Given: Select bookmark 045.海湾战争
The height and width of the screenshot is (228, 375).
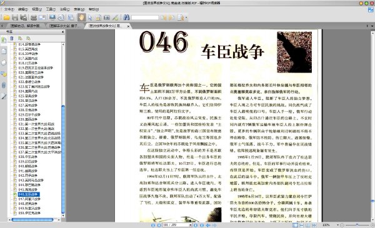Looking at the screenshot, I should 28,189.
